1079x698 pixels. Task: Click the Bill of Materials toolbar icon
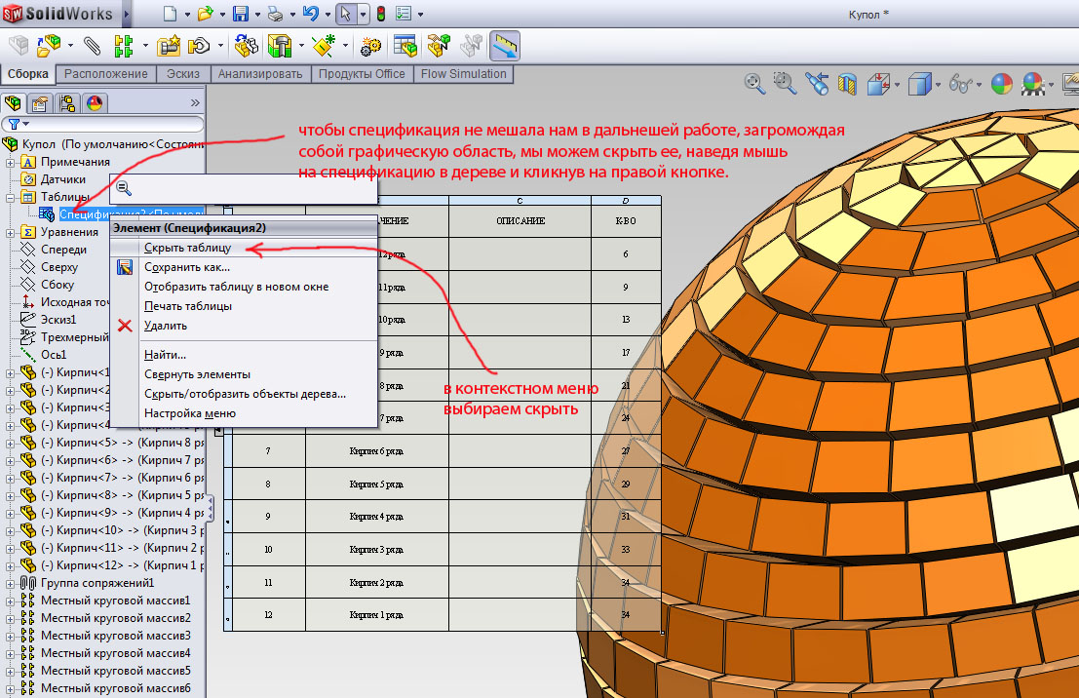[405, 46]
